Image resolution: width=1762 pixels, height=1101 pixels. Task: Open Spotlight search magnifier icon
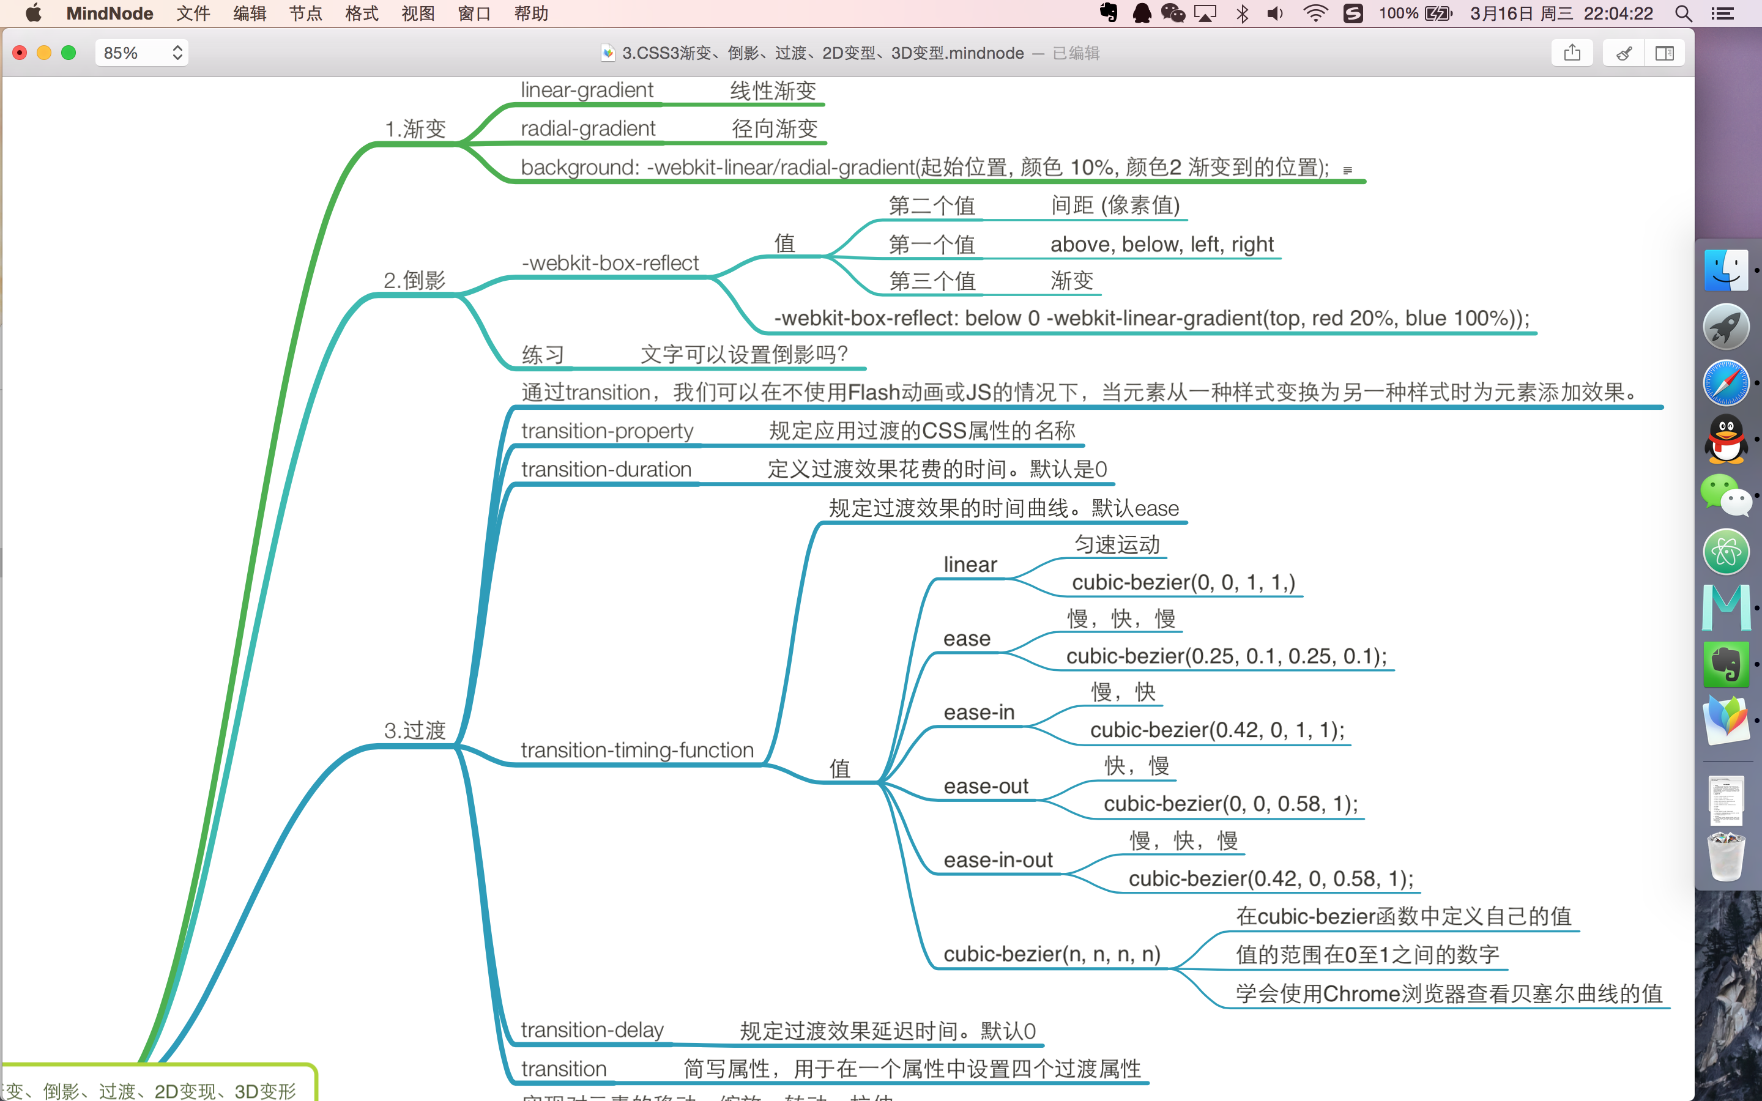point(1682,13)
